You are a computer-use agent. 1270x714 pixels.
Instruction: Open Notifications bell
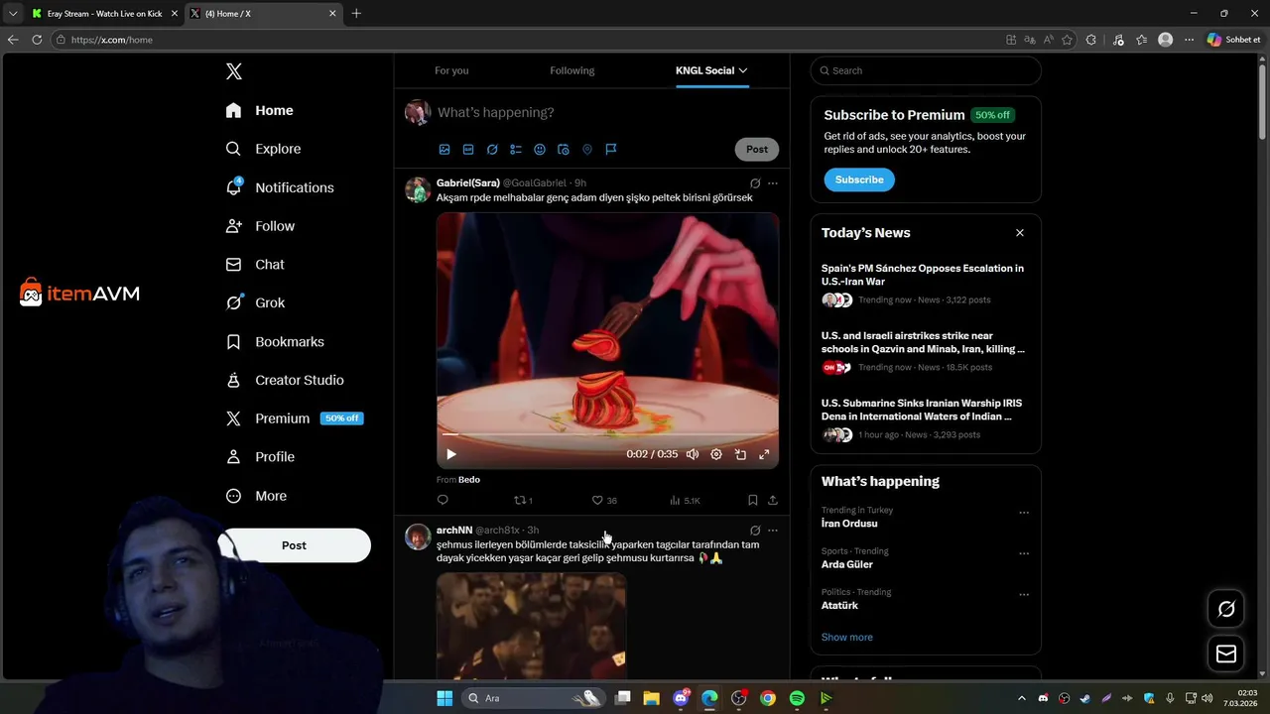[280, 187]
